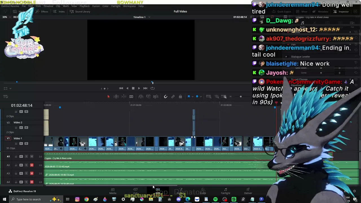Screen dimensions: 361x203
Task: Click the minus zoom-out button
Action: coord(230,97)
